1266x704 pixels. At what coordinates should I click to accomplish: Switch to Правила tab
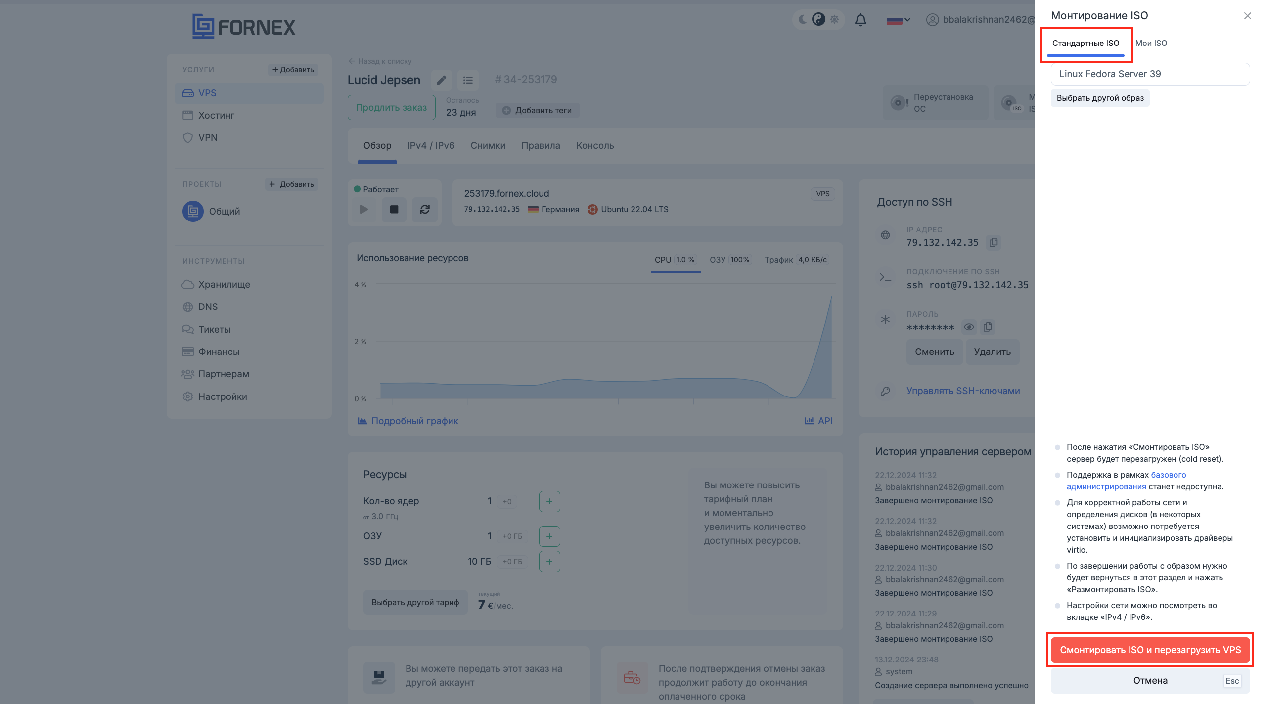(541, 146)
